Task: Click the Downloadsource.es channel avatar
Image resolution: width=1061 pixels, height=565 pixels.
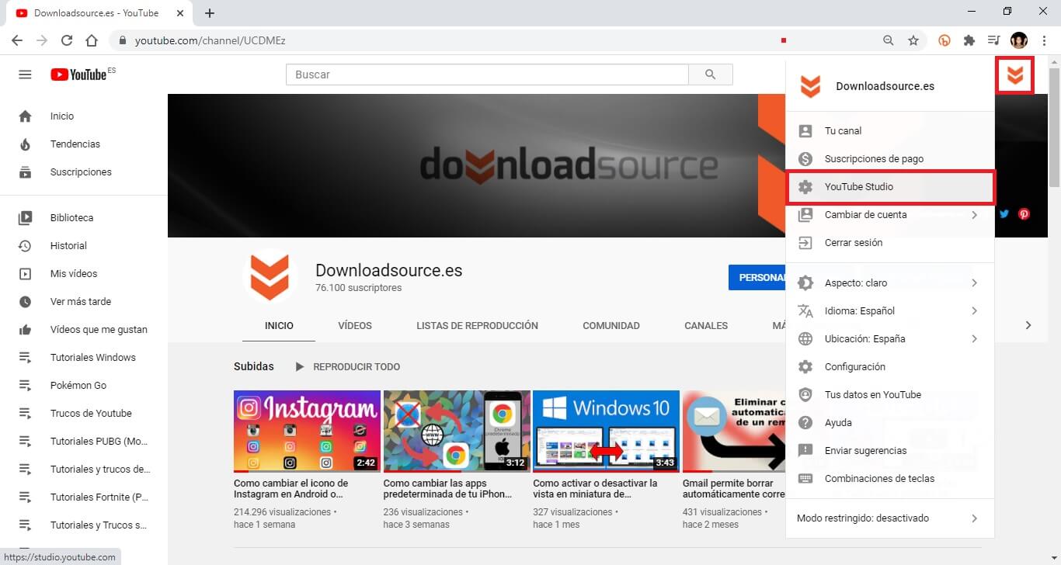Action: pyautogui.click(x=270, y=276)
